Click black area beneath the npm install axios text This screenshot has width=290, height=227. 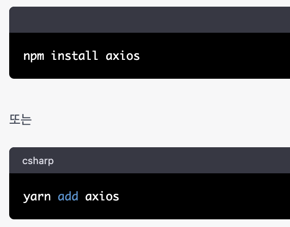pos(81,71)
